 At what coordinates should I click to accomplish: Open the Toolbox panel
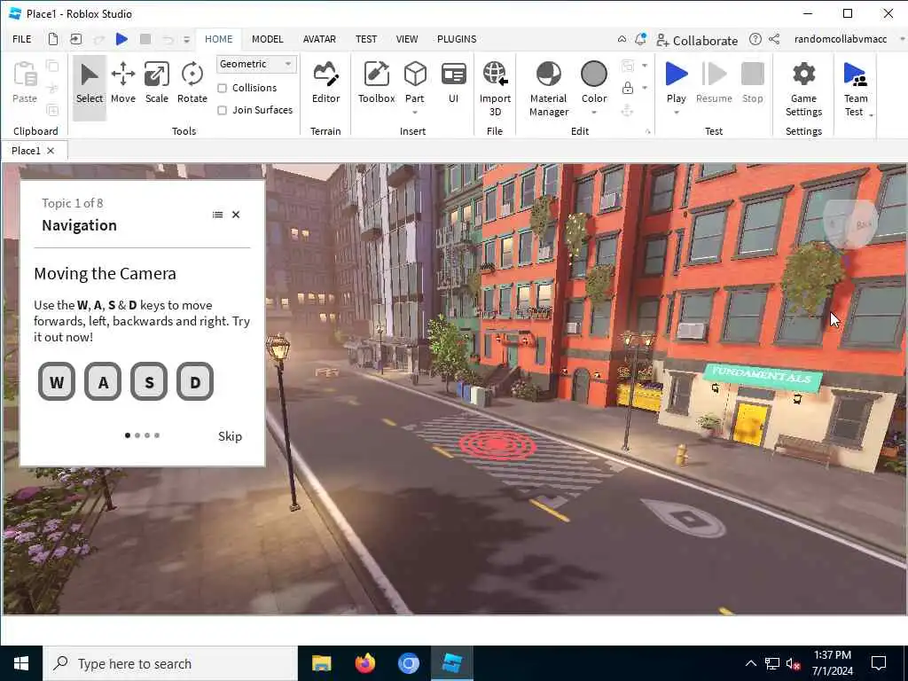pyautogui.click(x=376, y=84)
